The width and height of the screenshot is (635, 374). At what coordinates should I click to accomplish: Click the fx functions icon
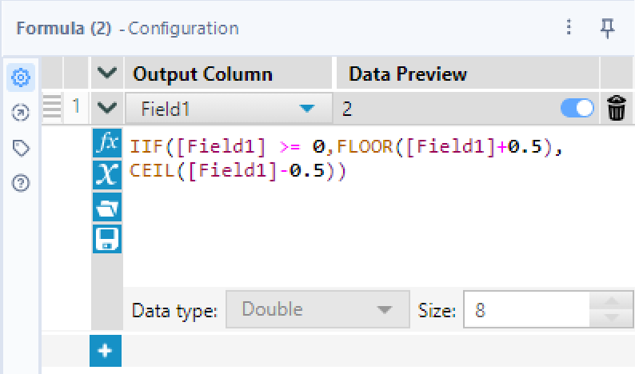[x=106, y=144]
